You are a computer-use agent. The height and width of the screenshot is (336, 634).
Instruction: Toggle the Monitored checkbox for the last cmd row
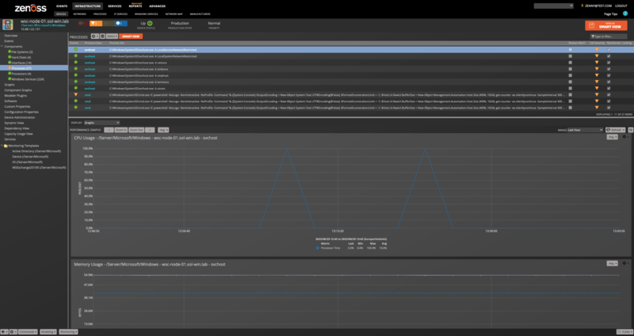click(x=609, y=108)
